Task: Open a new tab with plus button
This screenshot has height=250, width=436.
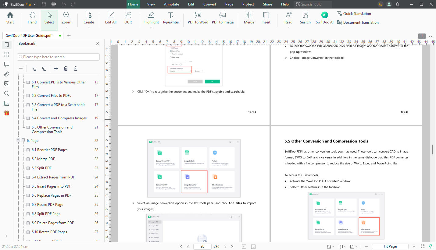Action: tap(69, 35)
